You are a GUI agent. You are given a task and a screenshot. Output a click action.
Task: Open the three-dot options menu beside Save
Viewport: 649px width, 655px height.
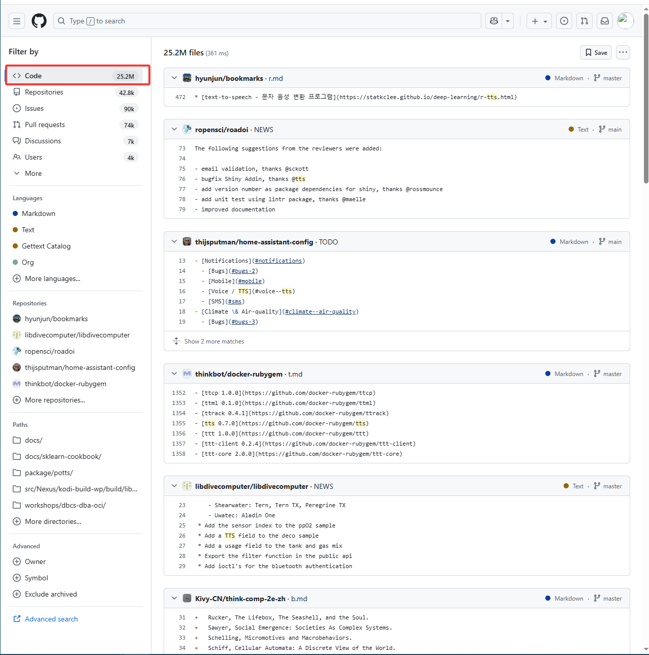point(623,52)
